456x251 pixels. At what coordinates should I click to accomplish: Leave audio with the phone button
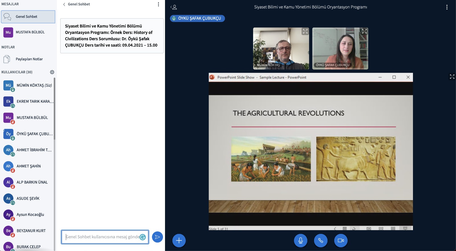tap(321, 240)
